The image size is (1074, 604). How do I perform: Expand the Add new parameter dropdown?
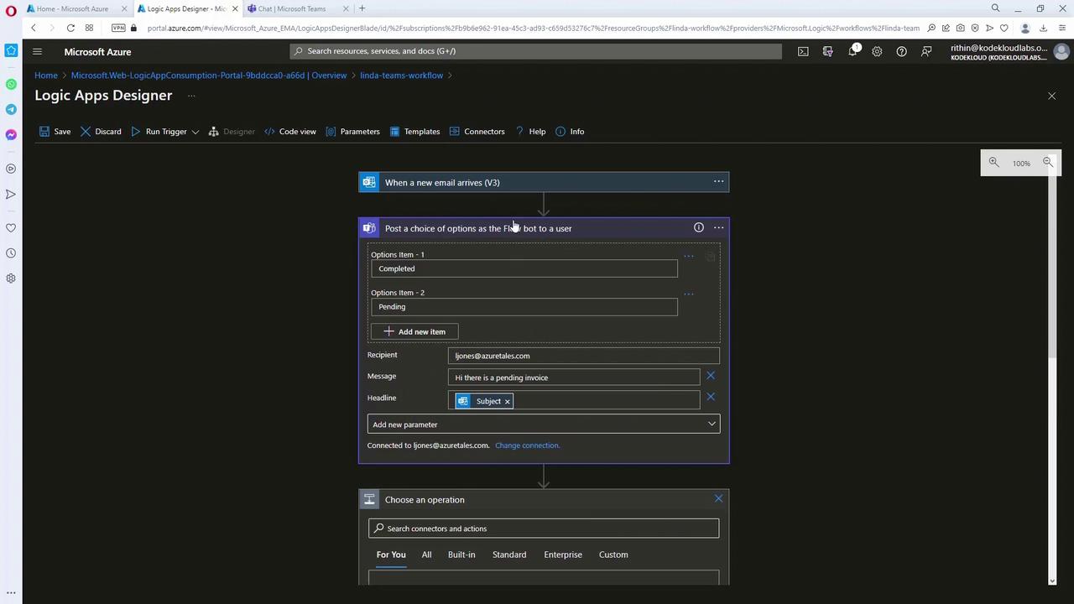[x=711, y=424]
